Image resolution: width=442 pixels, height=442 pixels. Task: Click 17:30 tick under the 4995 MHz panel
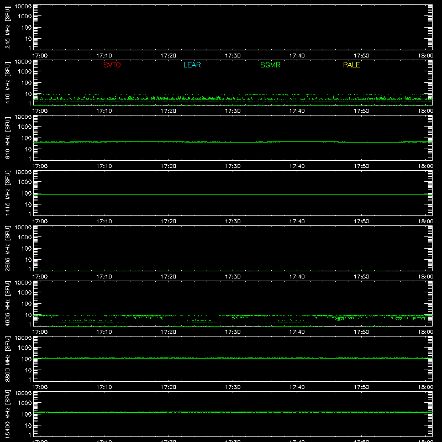click(233, 332)
